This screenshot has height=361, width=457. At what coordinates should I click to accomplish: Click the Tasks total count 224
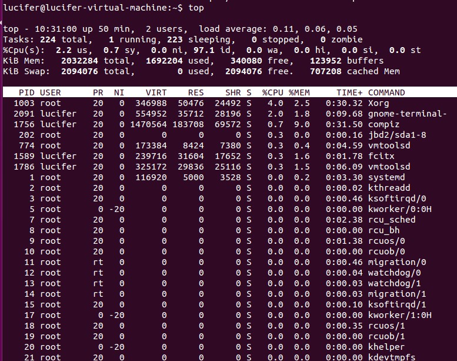[x=48, y=39]
